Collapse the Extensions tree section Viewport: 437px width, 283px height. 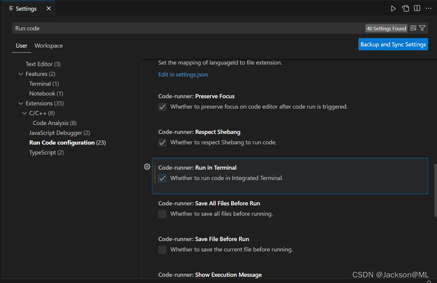click(21, 103)
